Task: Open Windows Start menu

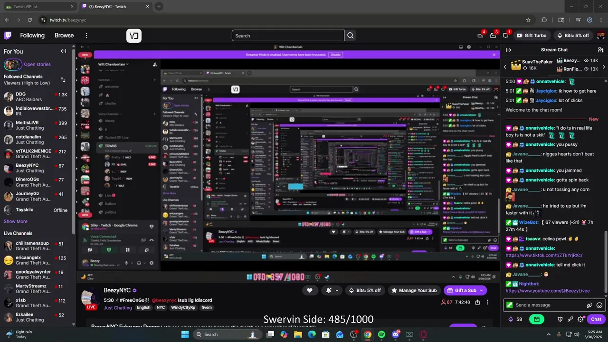Action: point(185,334)
